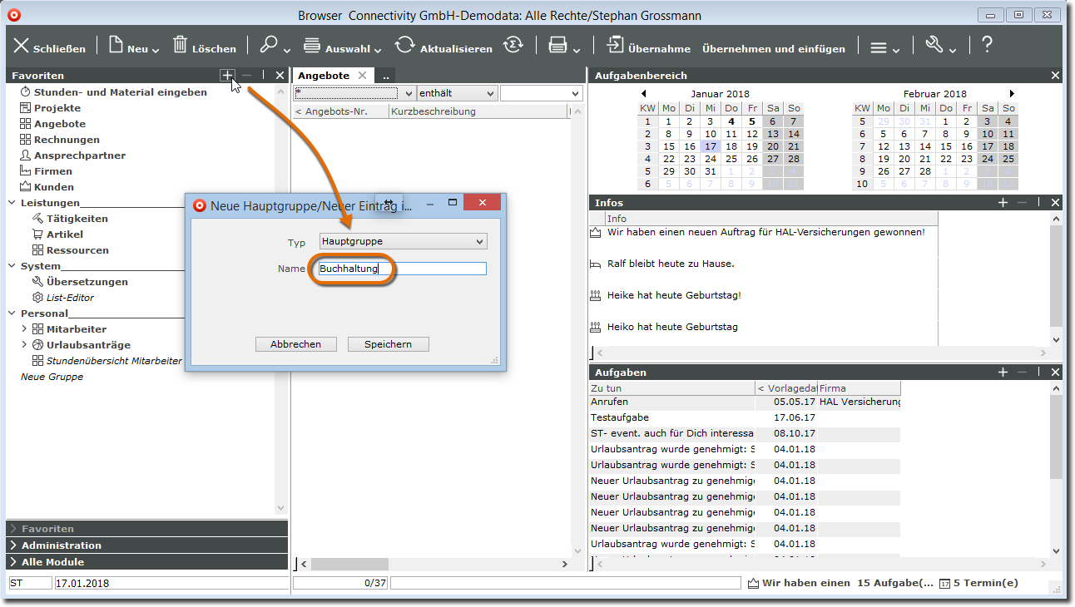Collapse the Leistungen group

(x=12, y=203)
